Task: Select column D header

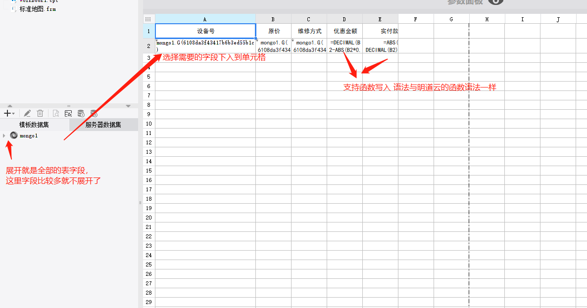Action: (x=344, y=19)
